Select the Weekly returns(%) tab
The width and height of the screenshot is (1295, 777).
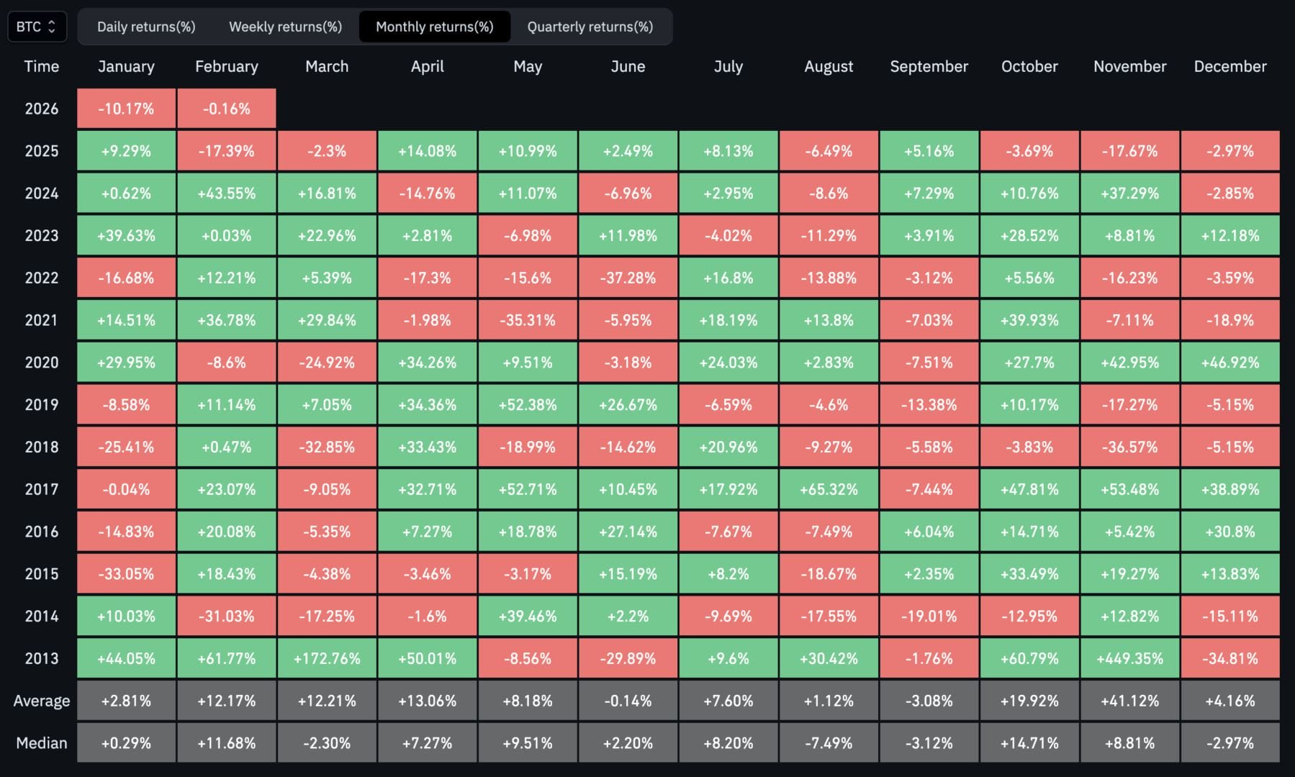coord(285,27)
